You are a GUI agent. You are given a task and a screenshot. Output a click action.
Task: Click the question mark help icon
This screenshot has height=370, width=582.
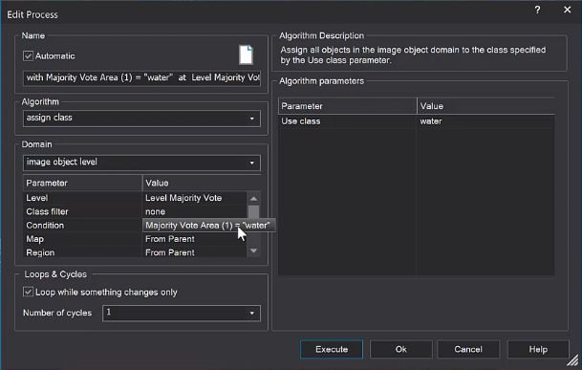click(x=537, y=10)
